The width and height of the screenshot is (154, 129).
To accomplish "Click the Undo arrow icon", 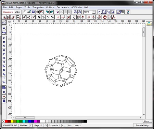I will [47, 12].
